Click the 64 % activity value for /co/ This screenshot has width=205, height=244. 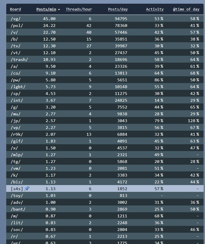159,73
